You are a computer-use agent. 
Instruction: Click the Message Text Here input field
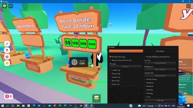pyautogui.click(x=125, y=67)
